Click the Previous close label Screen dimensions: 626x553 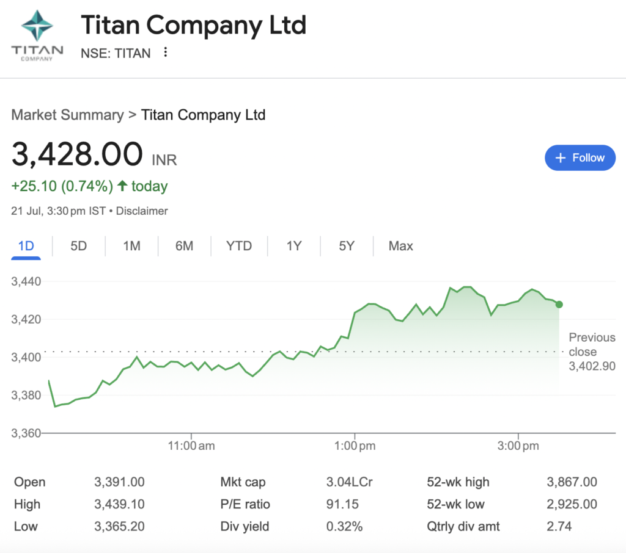click(x=592, y=344)
